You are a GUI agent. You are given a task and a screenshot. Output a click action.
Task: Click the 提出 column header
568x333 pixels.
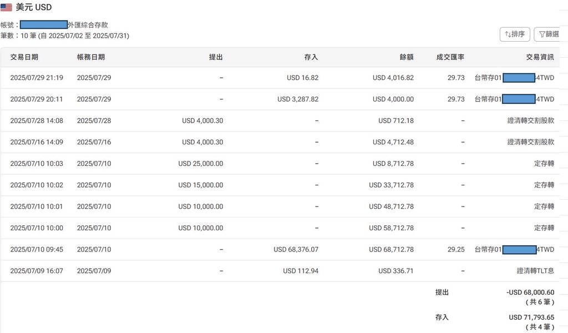coord(215,57)
